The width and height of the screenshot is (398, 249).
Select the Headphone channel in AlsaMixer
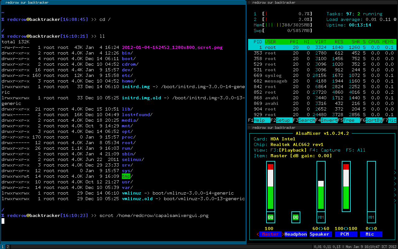pos(295,234)
